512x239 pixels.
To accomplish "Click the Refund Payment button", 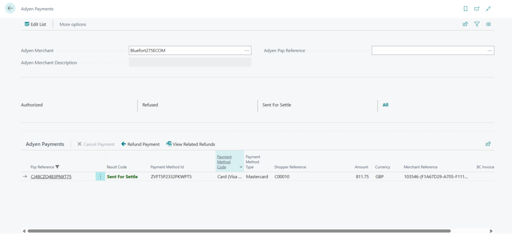I will 140,144.
